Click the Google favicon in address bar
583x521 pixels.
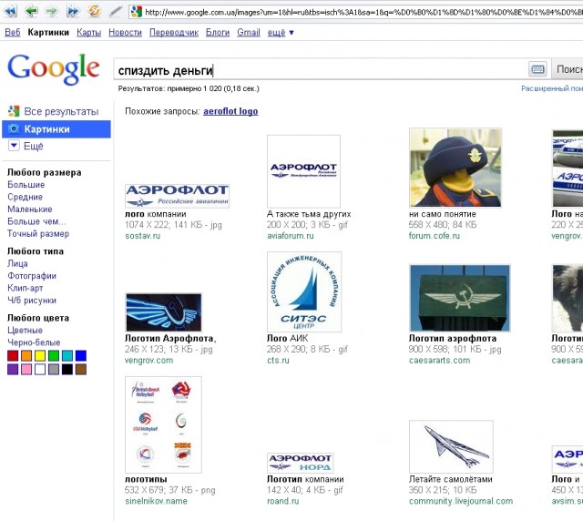(137, 12)
